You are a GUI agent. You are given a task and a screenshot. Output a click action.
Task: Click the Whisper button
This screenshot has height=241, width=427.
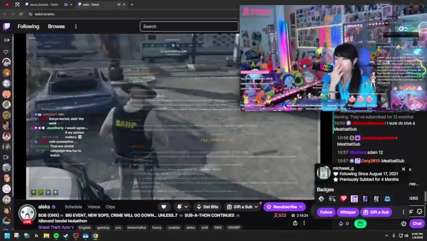(348, 212)
